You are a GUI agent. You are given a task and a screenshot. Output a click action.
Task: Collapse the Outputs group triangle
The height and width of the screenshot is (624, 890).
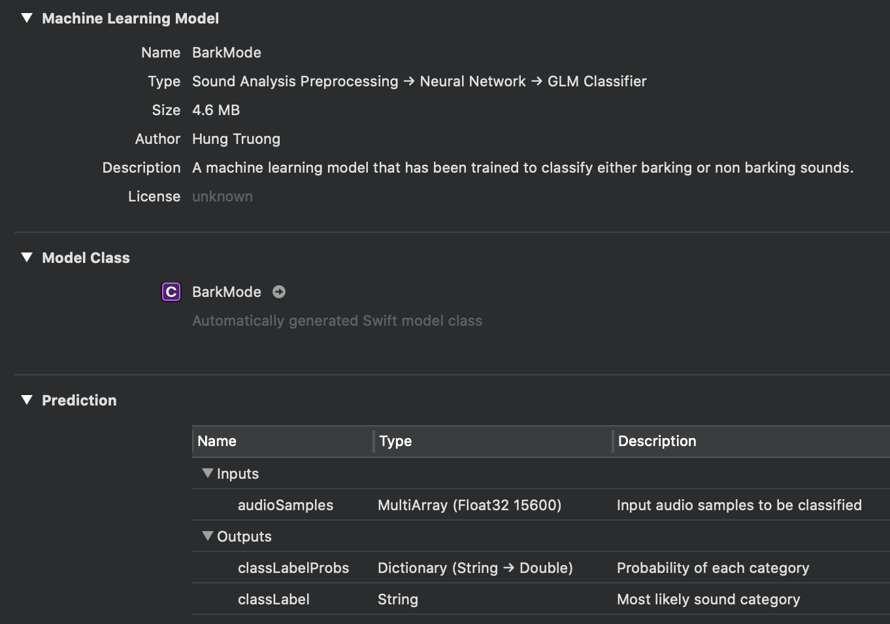click(x=208, y=536)
